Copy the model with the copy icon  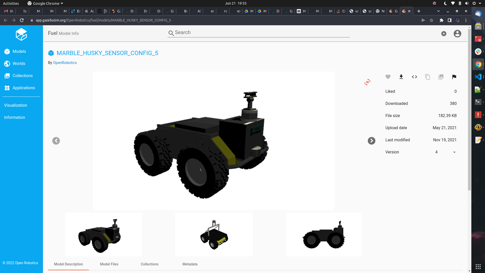click(x=427, y=77)
